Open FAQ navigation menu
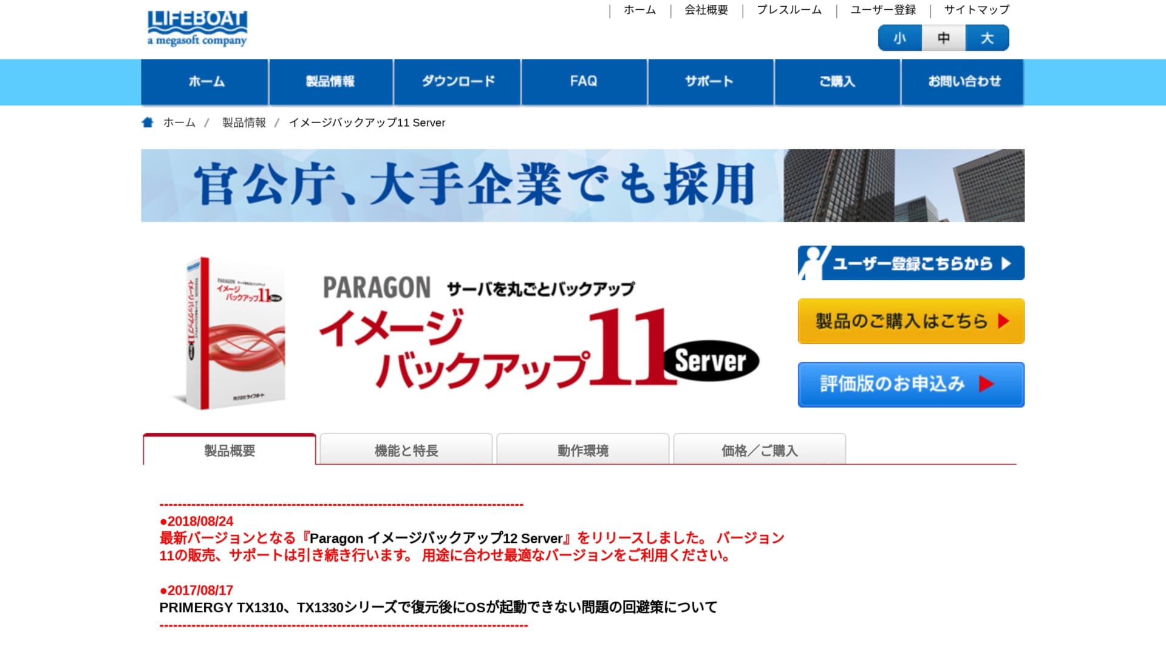 coord(584,82)
